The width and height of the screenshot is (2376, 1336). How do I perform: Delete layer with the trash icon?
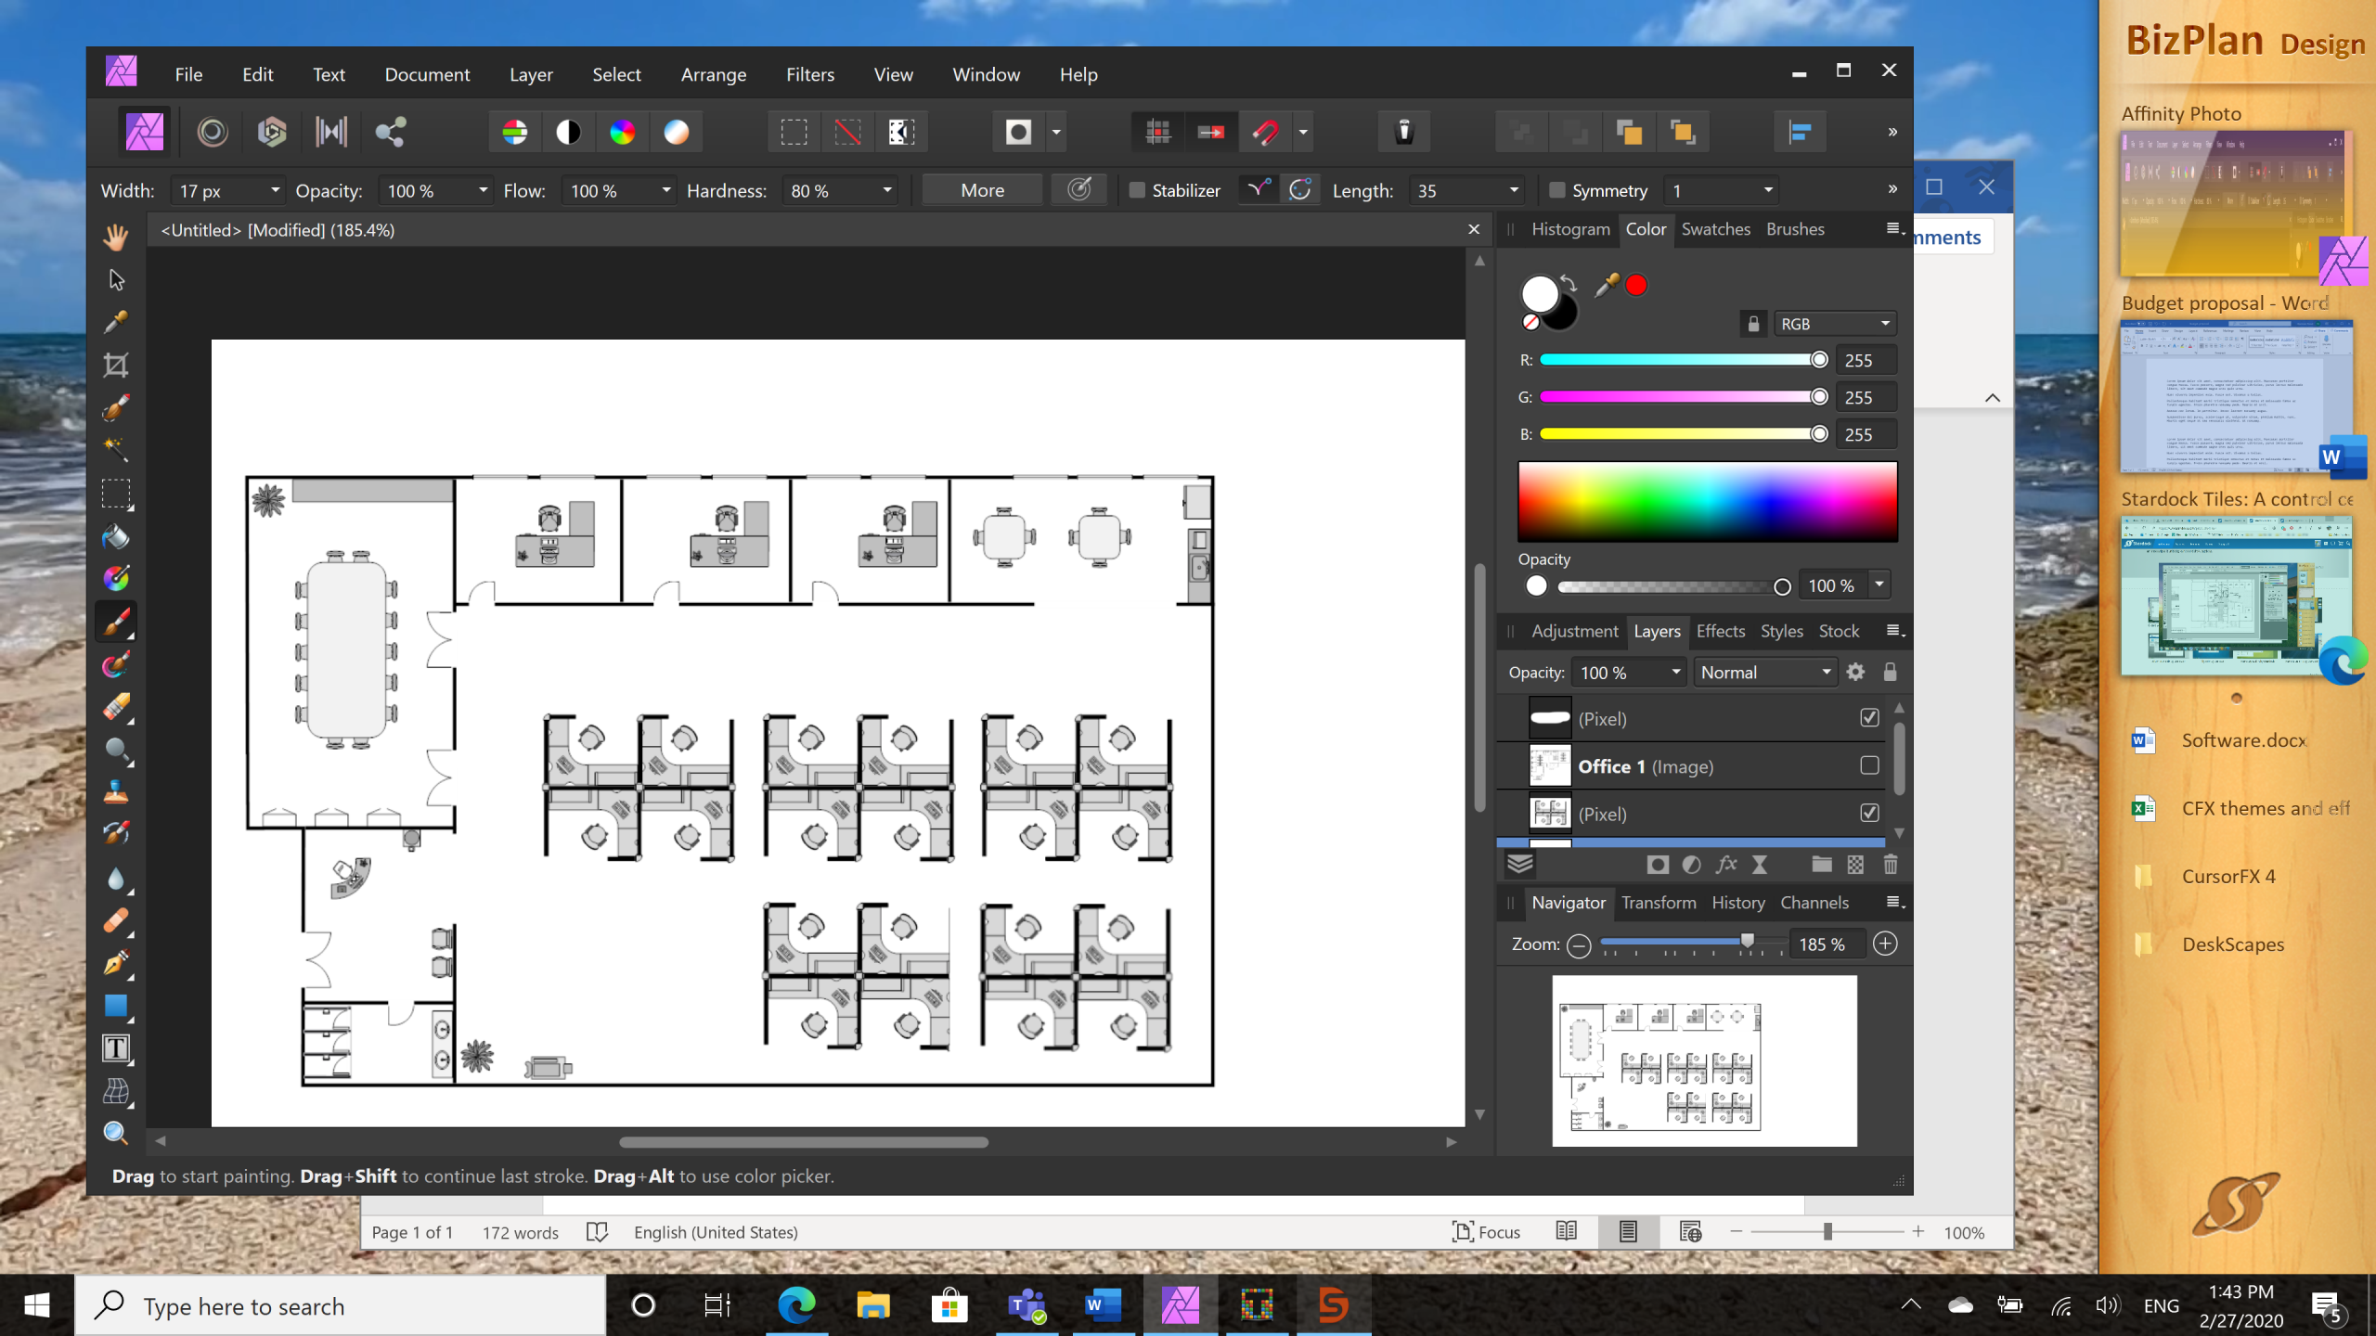[1890, 865]
